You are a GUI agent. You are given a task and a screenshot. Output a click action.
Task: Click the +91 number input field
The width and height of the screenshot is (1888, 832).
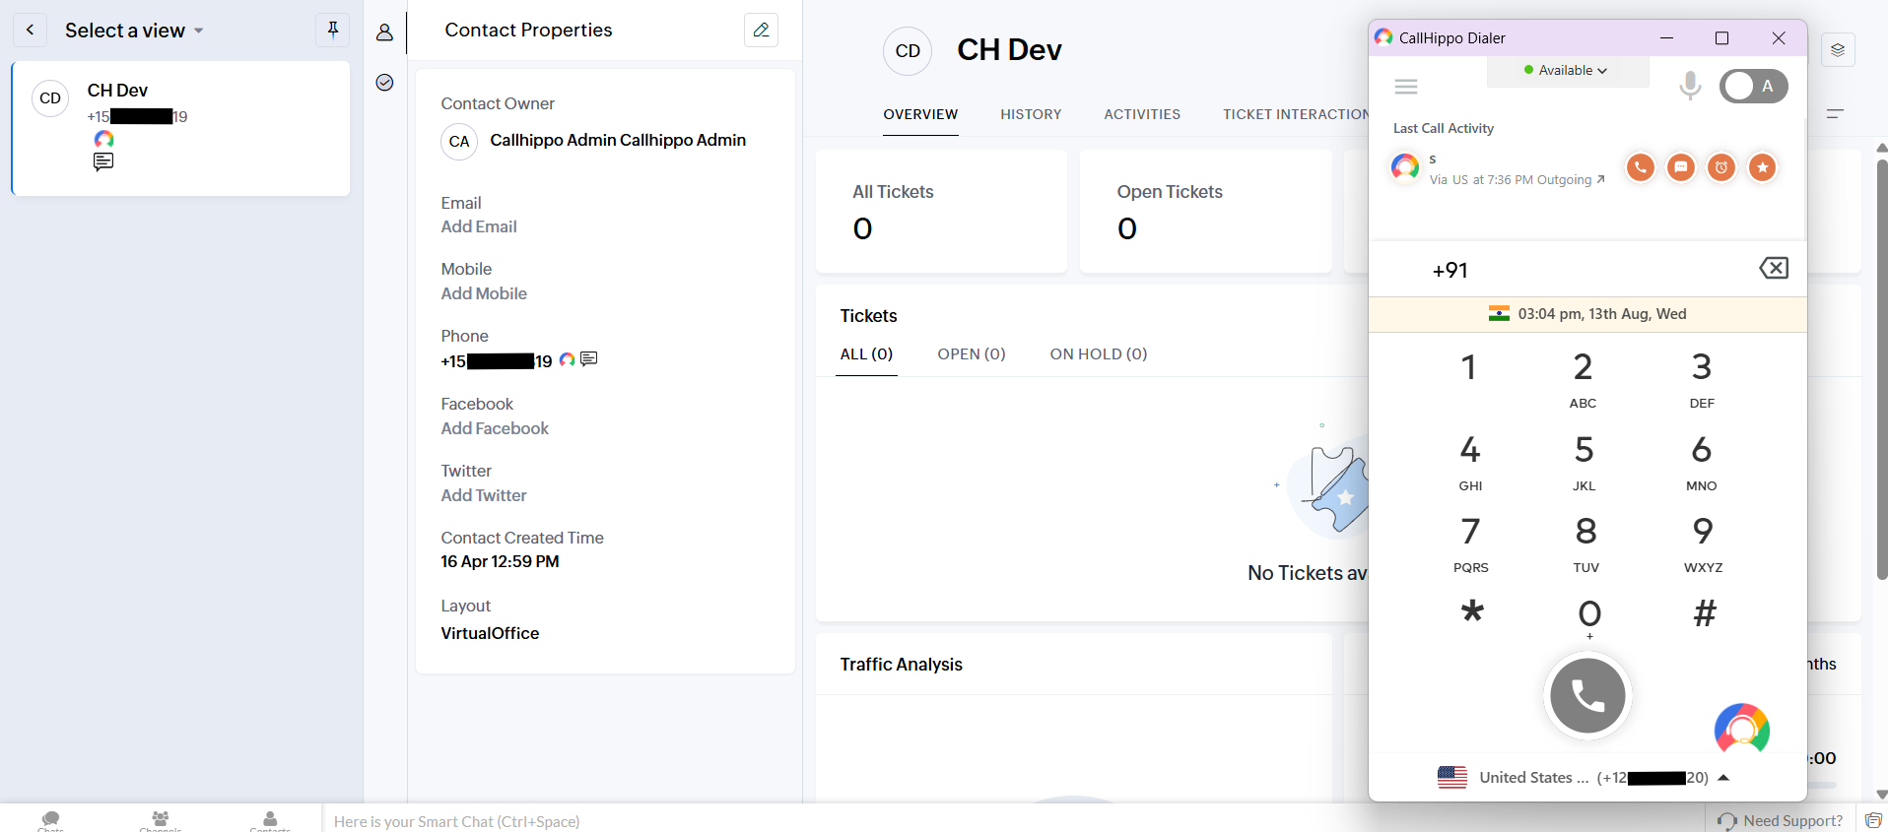(x=1587, y=270)
